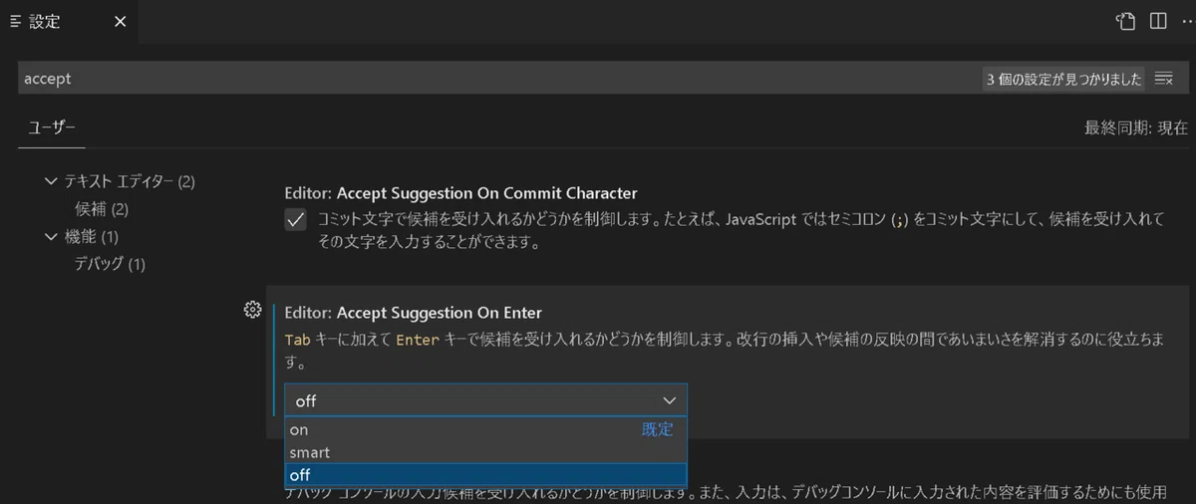Screen dimensions: 1196x504
Task: Select 候補 (2) in settings tree
Action: [x=102, y=209]
